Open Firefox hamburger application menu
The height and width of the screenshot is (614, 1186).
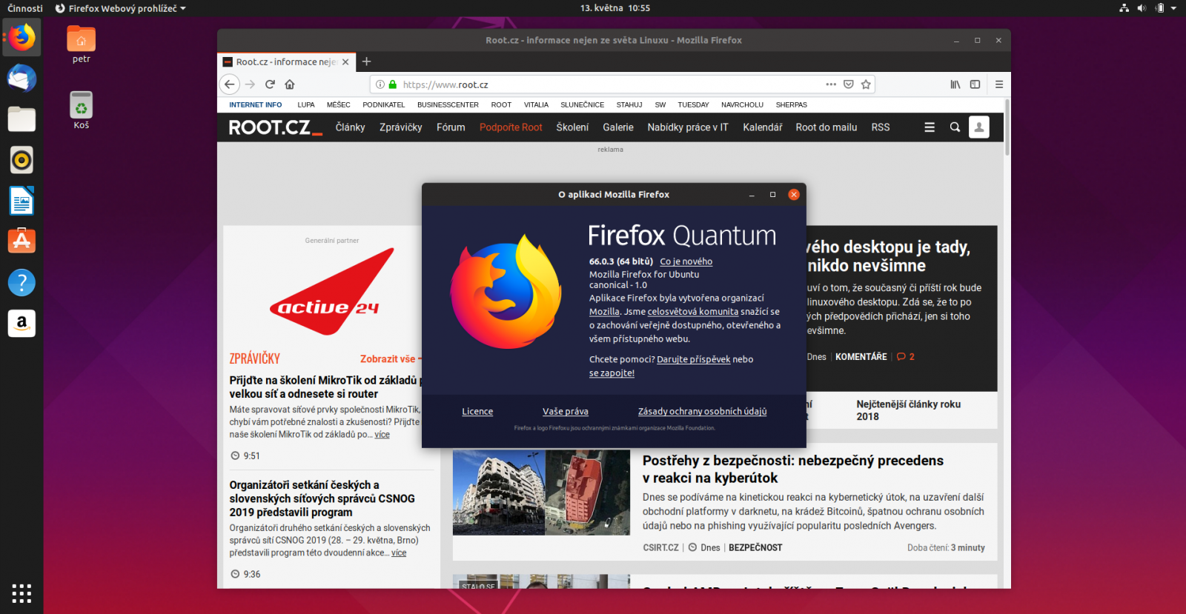(999, 84)
